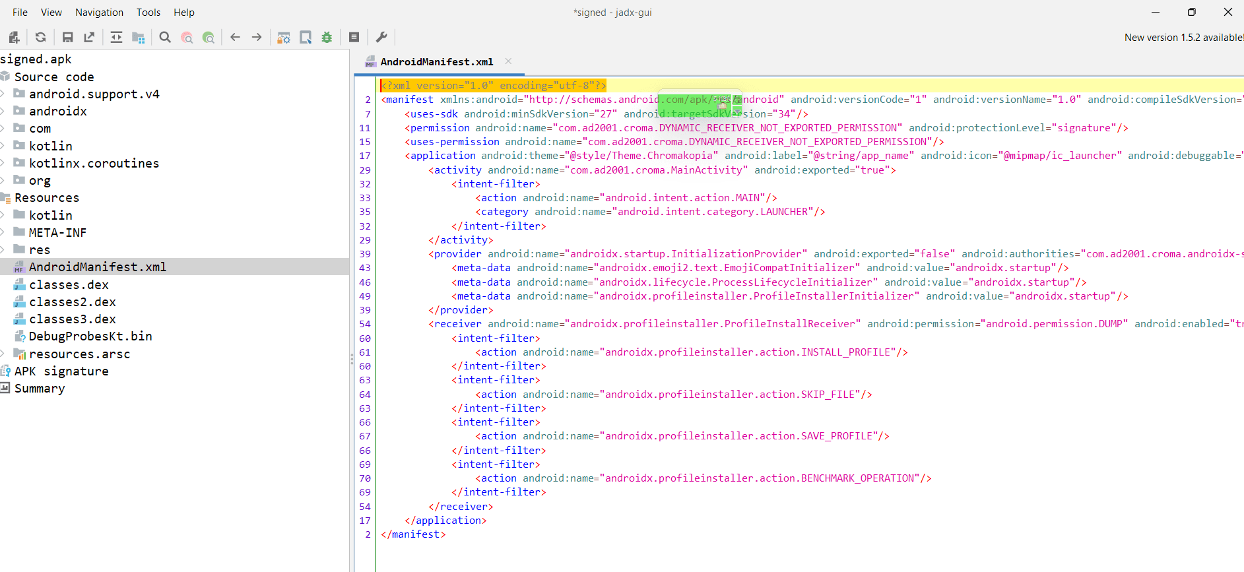Open the File menu
This screenshot has width=1244, height=572.
(x=20, y=12)
